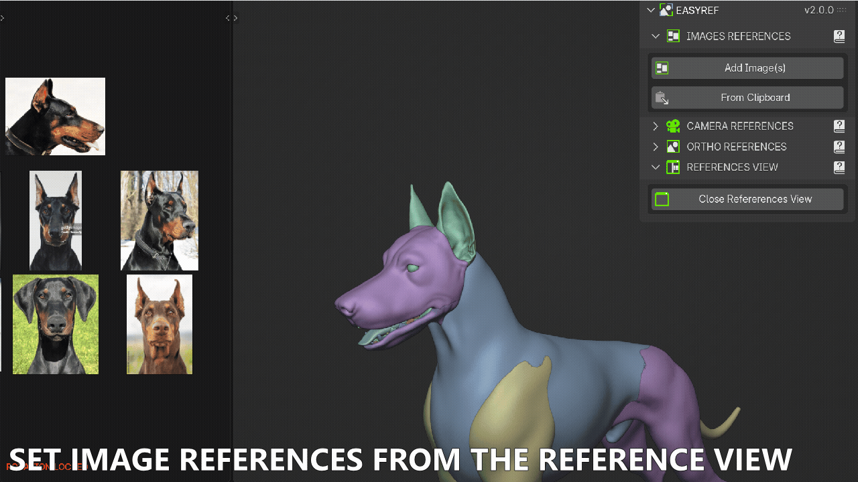
Task: Click the EASYREF panel drag-handle dots
Action: tap(842, 10)
